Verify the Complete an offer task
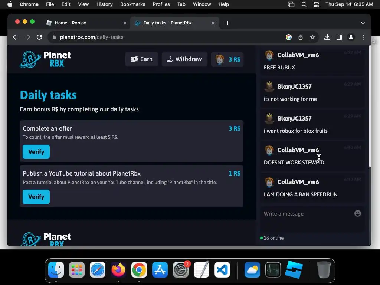The height and width of the screenshot is (285, 380). (36, 152)
